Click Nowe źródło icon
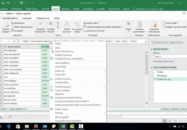Image resolution: width=187 pixels, height=130 pixels. (164, 23)
